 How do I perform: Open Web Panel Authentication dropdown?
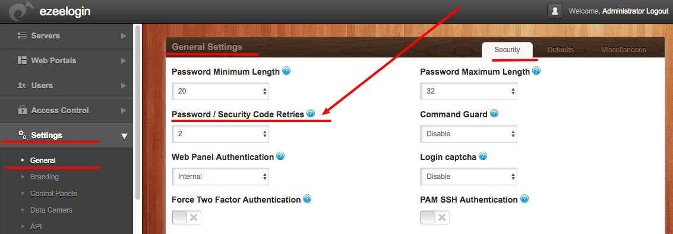click(x=220, y=177)
